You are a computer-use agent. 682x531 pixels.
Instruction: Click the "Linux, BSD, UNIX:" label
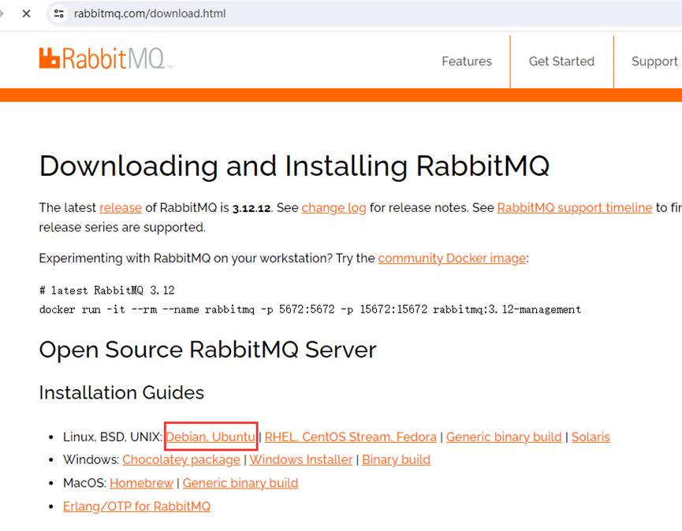click(x=113, y=436)
